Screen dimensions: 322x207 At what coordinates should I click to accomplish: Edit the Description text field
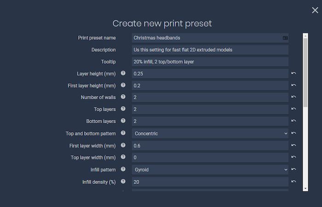(210, 50)
